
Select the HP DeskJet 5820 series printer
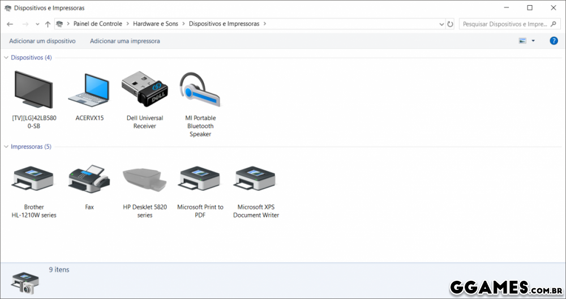[144, 180]
